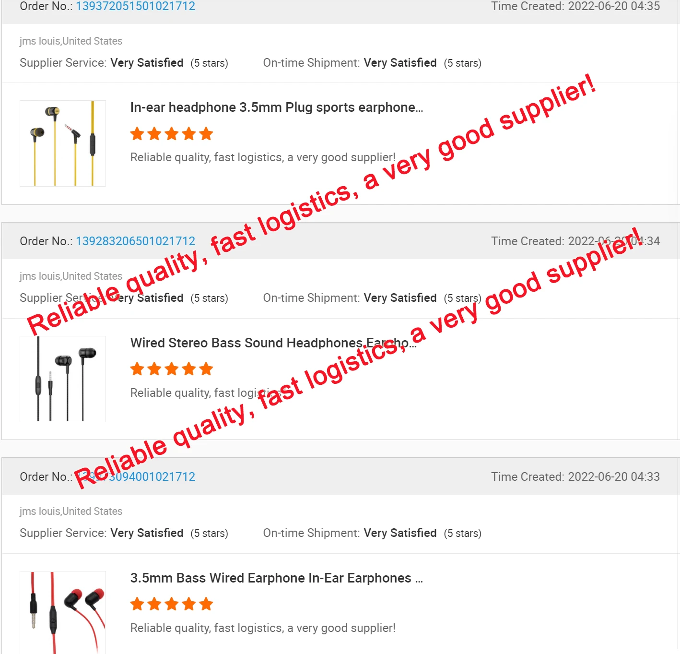Open order number 139283206501021712 link
The height and width of the screenshot is (654, 680).
coord(136,241)
